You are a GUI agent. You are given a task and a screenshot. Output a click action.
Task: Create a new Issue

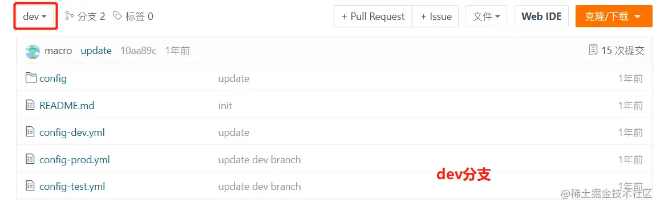click(436, 16)
